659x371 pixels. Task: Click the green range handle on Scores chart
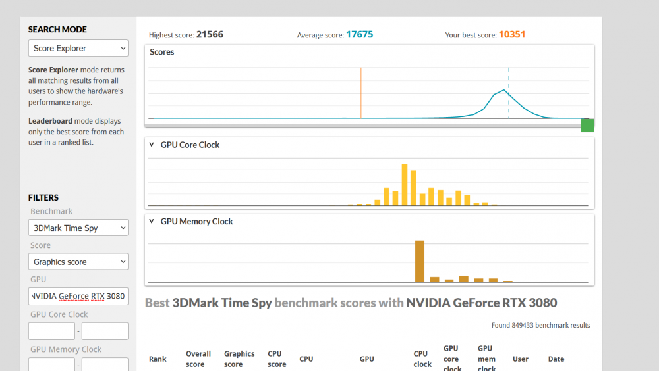tap(587, 126)
